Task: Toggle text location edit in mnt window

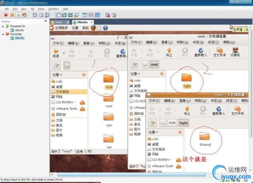Action: pos(134,64)
